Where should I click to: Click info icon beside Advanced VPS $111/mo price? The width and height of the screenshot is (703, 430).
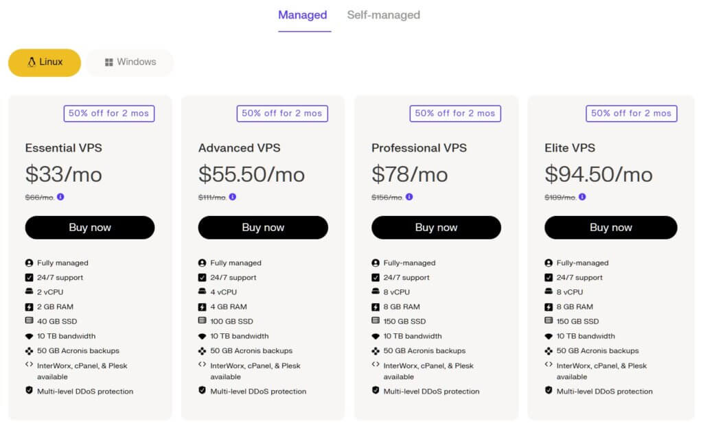pos(232,197)
